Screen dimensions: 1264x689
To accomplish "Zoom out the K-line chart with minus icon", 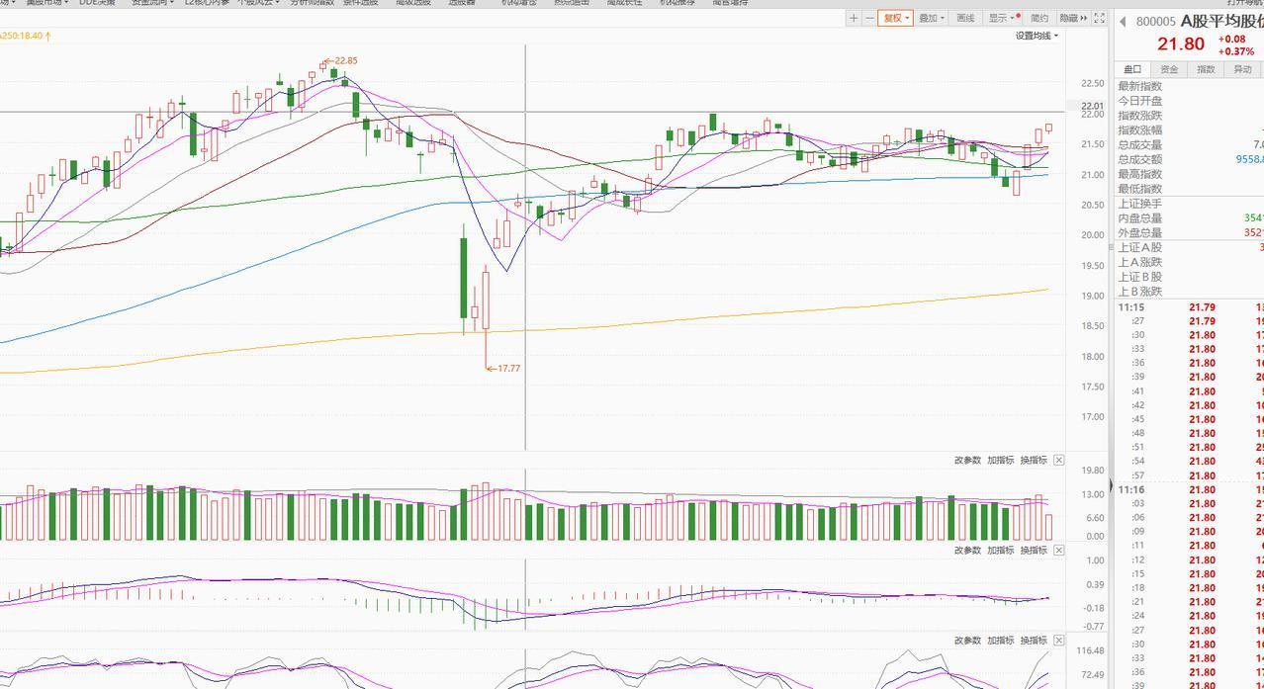I will [x=869, y=18].
